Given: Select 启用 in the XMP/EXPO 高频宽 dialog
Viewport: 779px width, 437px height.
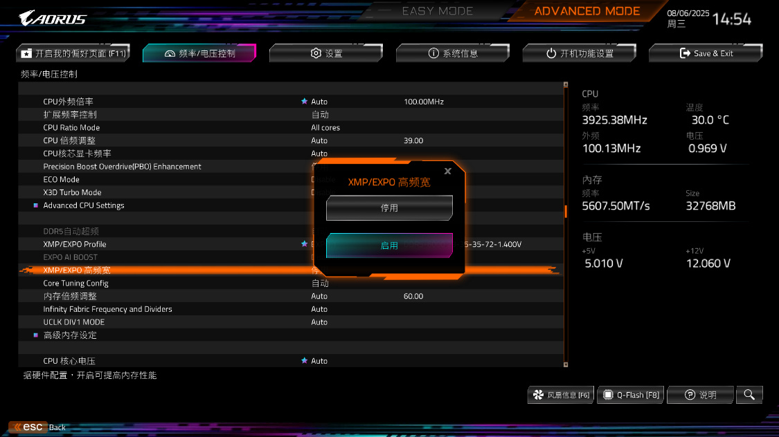Looking at the screenshot, I should [389, 245].
